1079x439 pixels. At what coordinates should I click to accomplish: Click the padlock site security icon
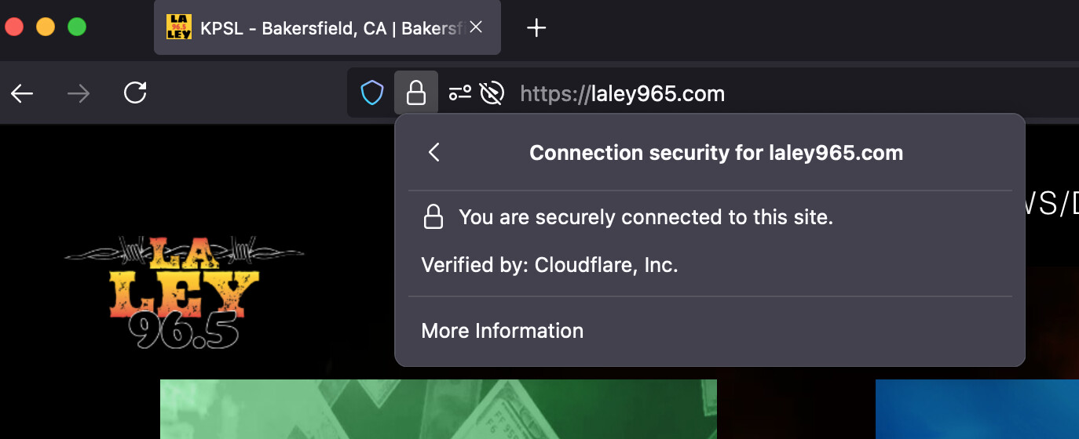click(416, 94)
